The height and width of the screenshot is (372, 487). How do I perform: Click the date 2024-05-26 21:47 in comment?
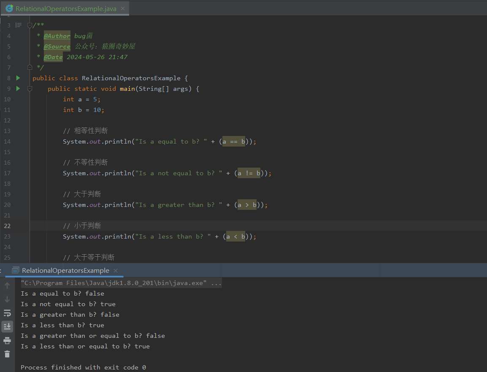coord(97,57)
